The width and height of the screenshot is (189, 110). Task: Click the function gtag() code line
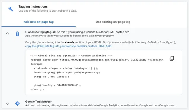[67, 72]
